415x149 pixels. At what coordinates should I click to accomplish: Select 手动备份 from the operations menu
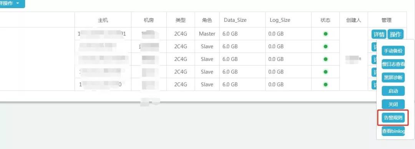click(x=393, y=51)
